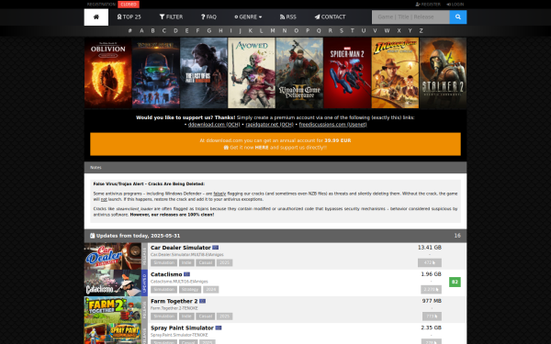Click the 472 counter for Car Dealer Simulator
Image resolution: width=551 pixels, height=344 pixels.
[x=430, y=263]
